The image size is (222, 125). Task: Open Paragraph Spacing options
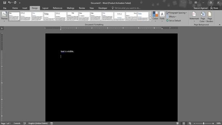pos(177,13)
